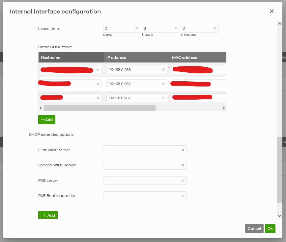Clear the lease time hours value
Viewport: 286px width, 242px height.
(x=176, y=29)
